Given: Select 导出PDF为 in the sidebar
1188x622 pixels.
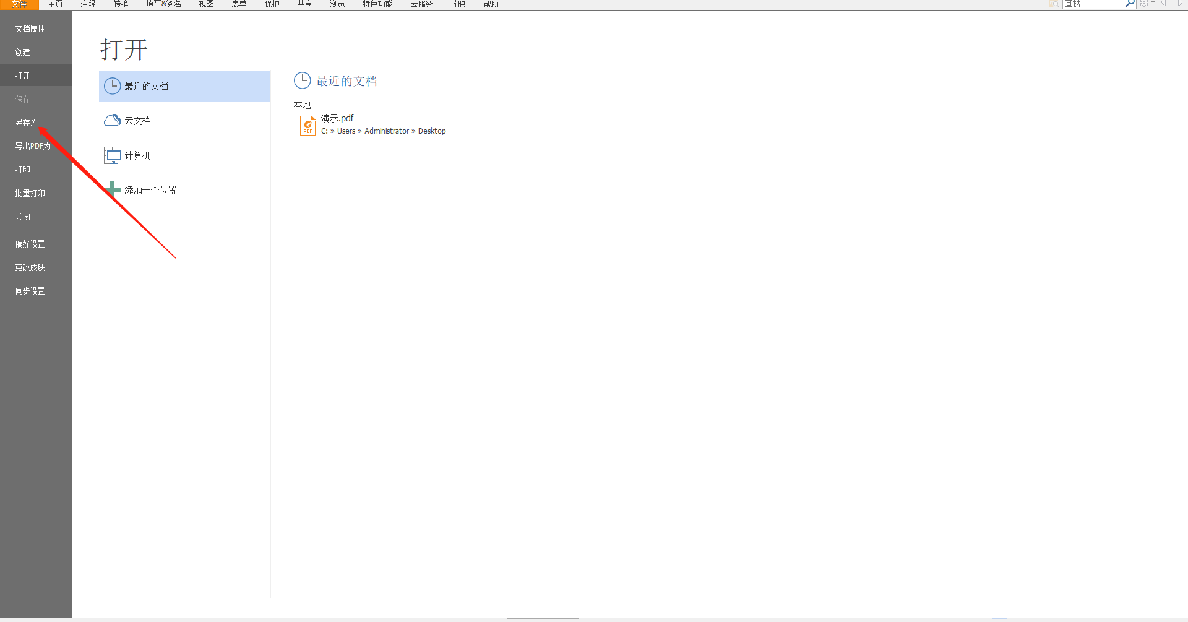Looking at the screenshot, I should 33,146.
